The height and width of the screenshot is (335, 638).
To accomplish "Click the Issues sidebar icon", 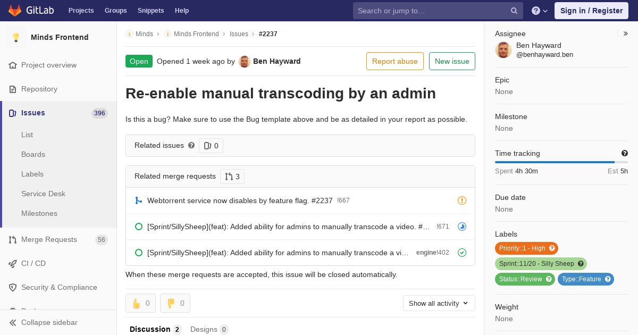I will (13, 113).
